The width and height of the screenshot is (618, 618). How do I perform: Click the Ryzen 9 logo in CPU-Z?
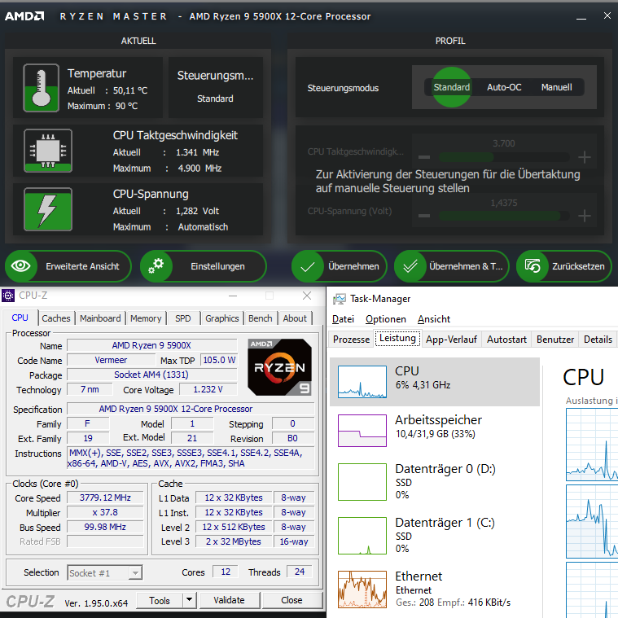tap(279, 367)
